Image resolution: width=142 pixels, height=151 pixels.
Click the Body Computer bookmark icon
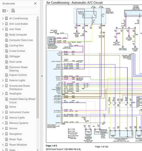(6, 35)
